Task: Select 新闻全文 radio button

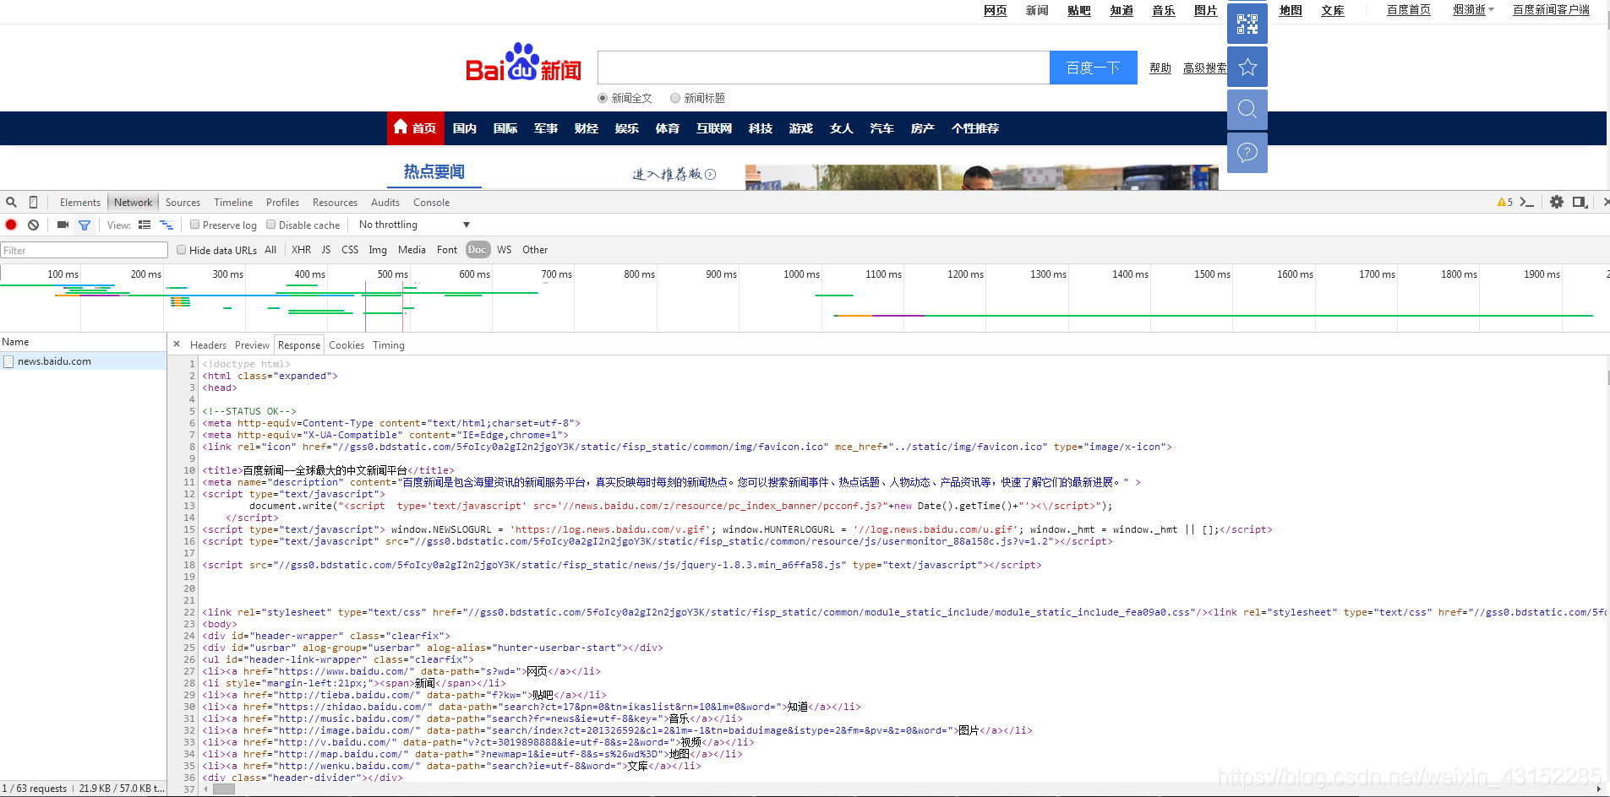Action: [x=603, y=98]
